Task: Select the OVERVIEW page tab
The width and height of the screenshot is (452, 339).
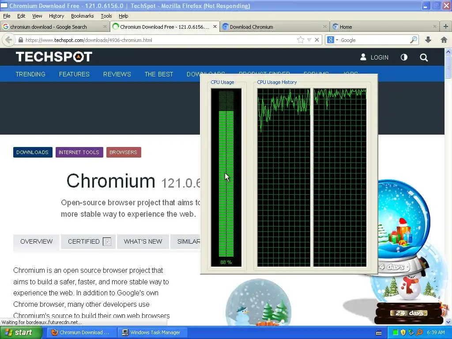Action: [36, 241]
